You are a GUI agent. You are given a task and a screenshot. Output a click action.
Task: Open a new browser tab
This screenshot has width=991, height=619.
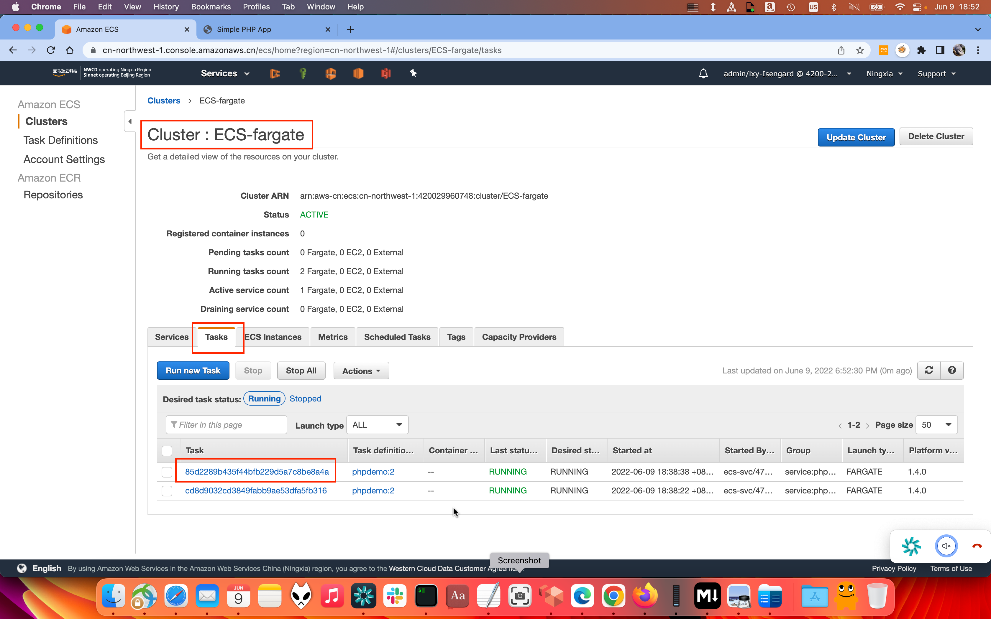tap(350, 29)
